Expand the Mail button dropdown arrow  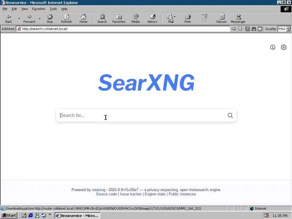[x=175, y=17]
